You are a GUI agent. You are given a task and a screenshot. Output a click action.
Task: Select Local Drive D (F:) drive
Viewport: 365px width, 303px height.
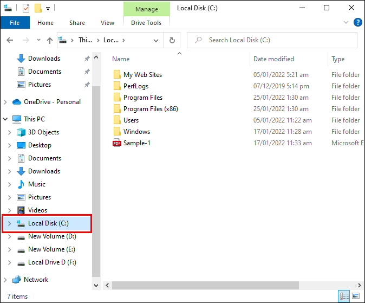click(x=52, y=262)
